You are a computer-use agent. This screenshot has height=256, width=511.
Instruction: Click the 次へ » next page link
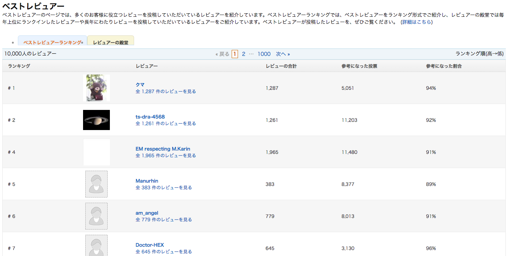[283, 54]
